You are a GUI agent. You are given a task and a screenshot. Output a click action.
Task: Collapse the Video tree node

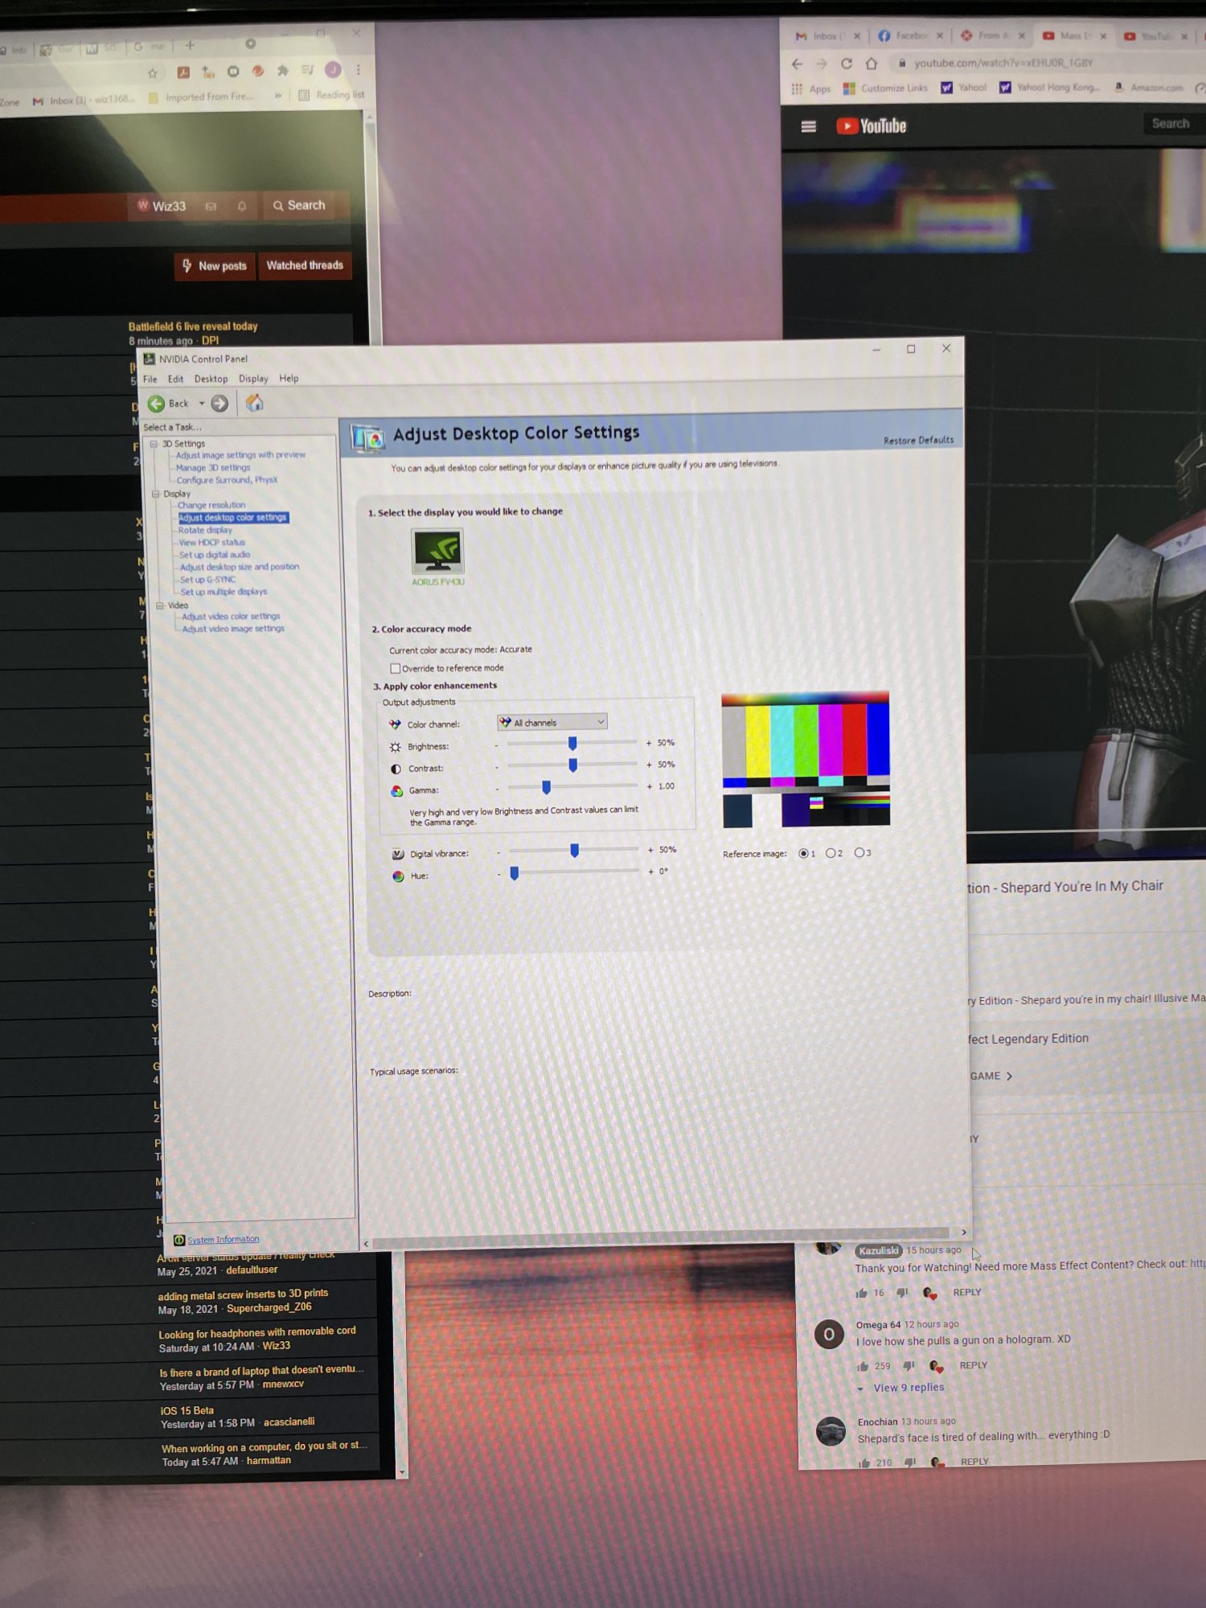[160, 605]
